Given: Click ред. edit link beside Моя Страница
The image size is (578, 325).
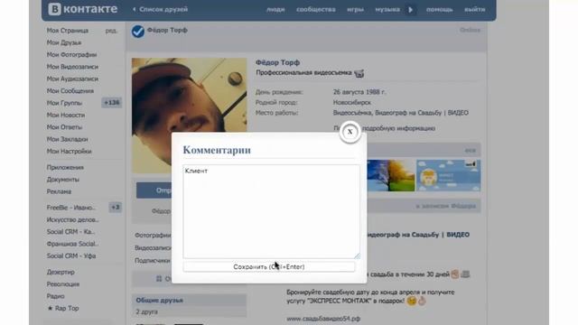Looking at the screenshot, I should [x=111, y=31].
